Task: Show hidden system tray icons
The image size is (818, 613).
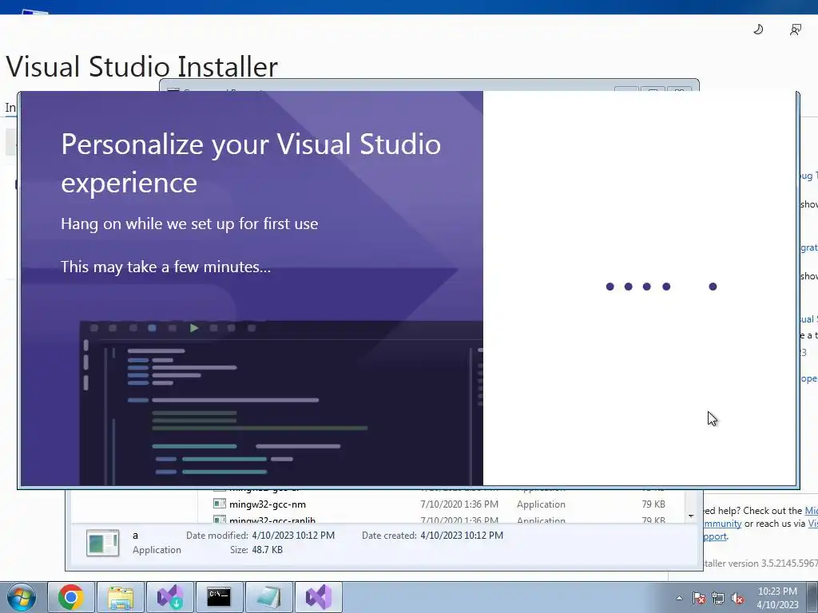Action: tap(679, 598)
